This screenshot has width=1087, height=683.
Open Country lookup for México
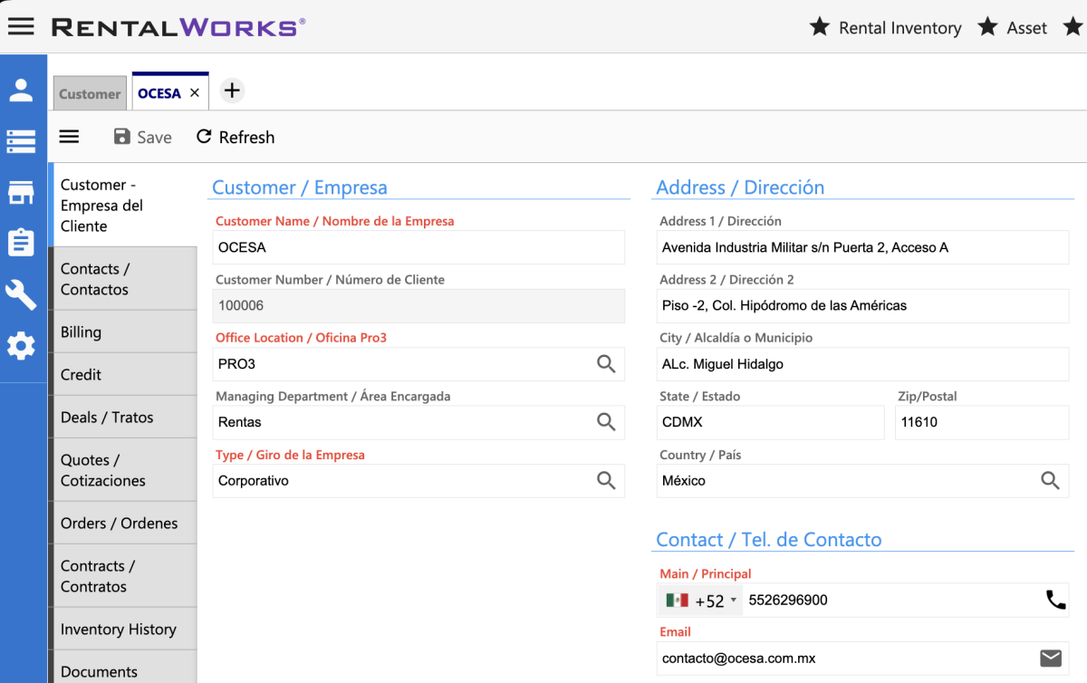coord(1050,481)
